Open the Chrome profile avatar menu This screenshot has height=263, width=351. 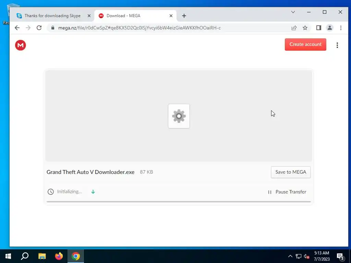point(330,28)
